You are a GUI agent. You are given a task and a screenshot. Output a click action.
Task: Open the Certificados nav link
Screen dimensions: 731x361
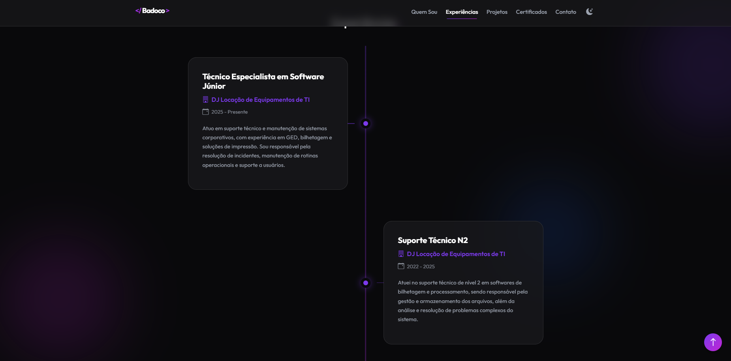point(531,12)
